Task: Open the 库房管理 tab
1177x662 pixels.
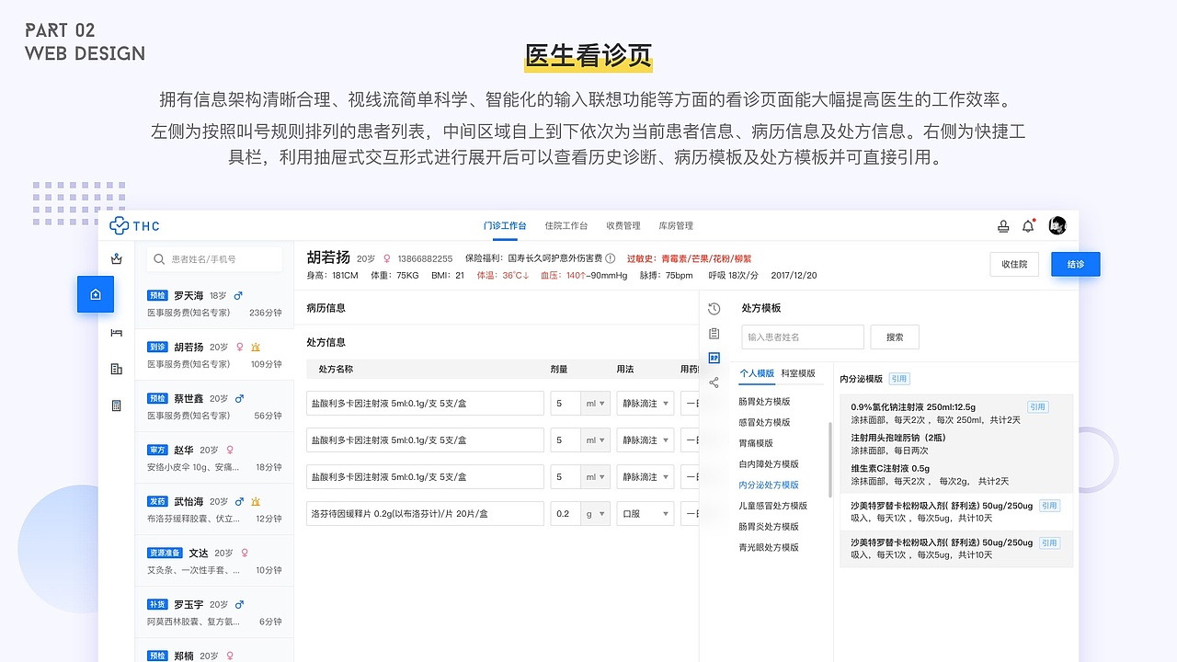Action: pos(676,226)
